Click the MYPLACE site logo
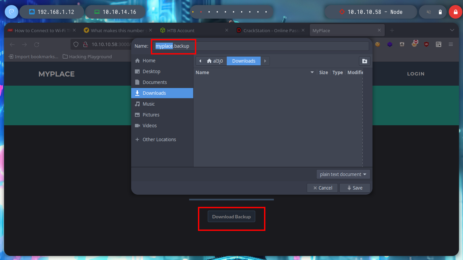The height and width of the screenshot is (260, 463). coord(56,74)
